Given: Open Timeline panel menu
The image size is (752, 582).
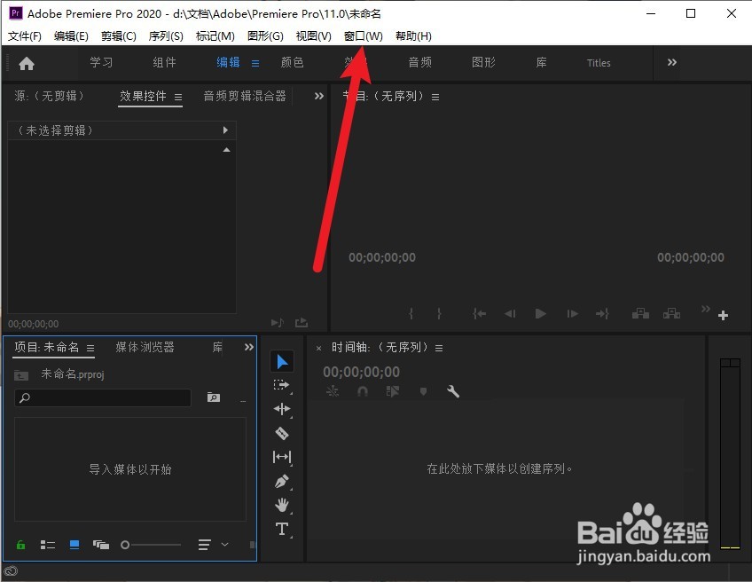Looking at the screenshot, I should tap(439, 348).
